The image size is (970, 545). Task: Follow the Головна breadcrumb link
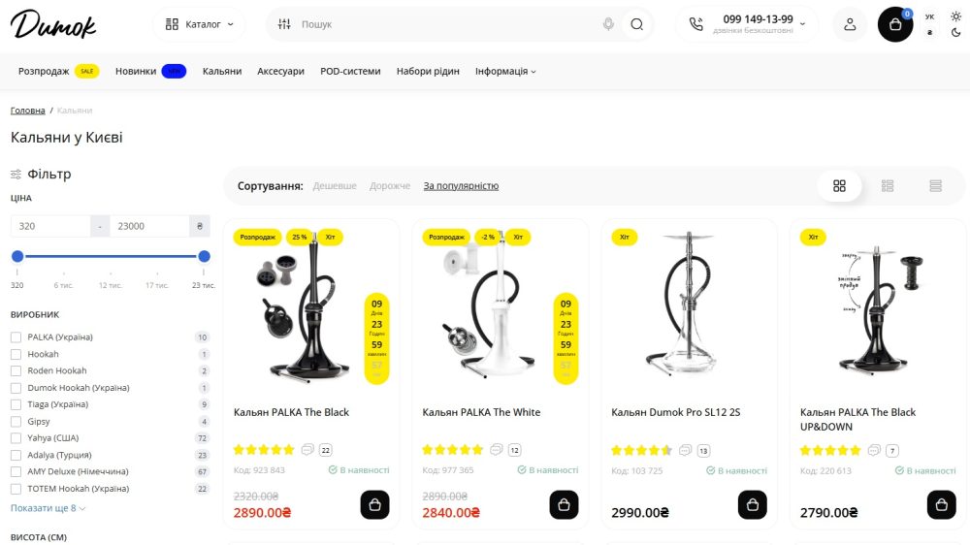tap(28, 111)
